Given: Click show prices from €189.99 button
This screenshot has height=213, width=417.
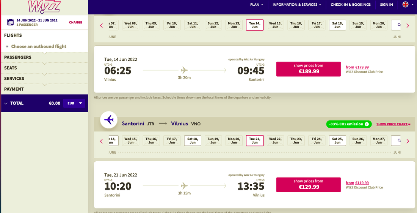Looking at the screenshot, I should click(308, 69).
